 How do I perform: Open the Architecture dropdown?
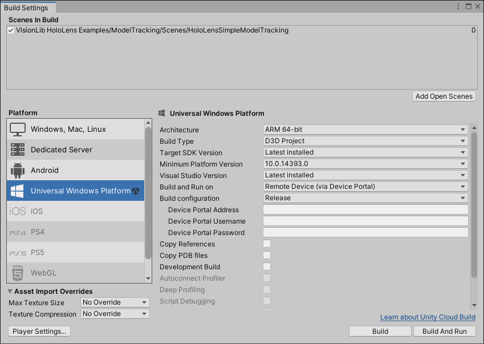[365, 129]
